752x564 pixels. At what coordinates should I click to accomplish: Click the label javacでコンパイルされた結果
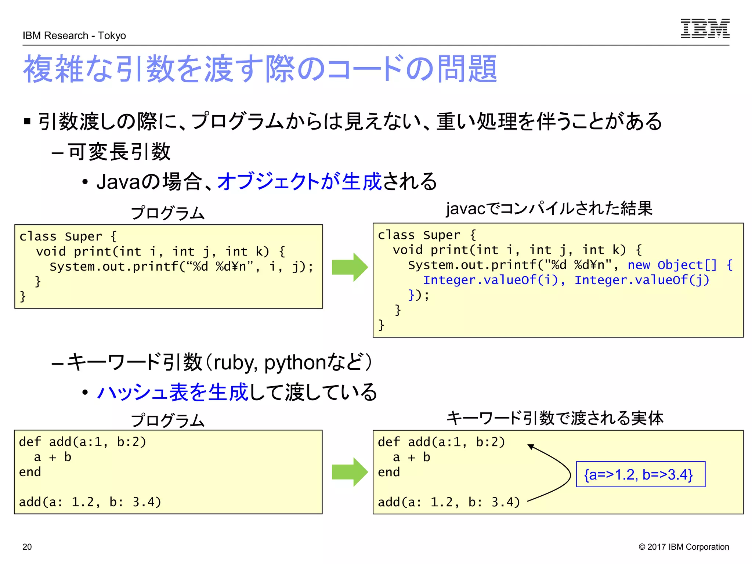coord(549,209)
